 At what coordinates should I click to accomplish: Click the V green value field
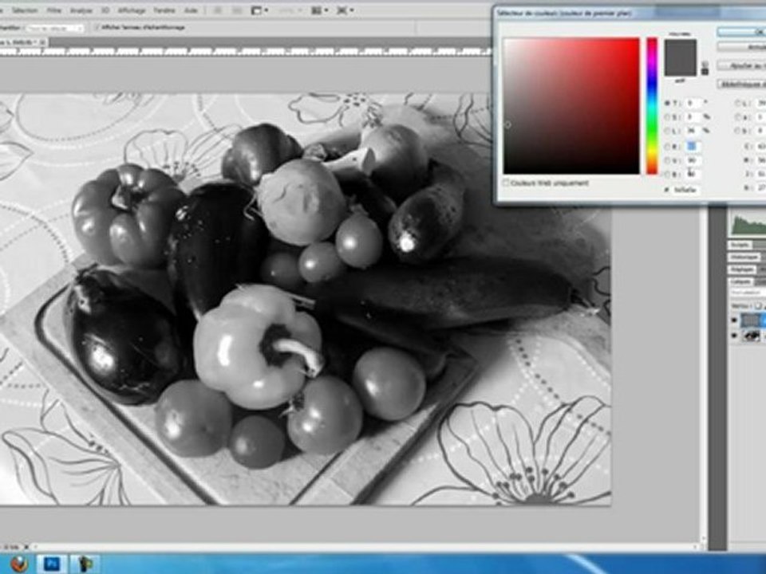coord(693,160)
